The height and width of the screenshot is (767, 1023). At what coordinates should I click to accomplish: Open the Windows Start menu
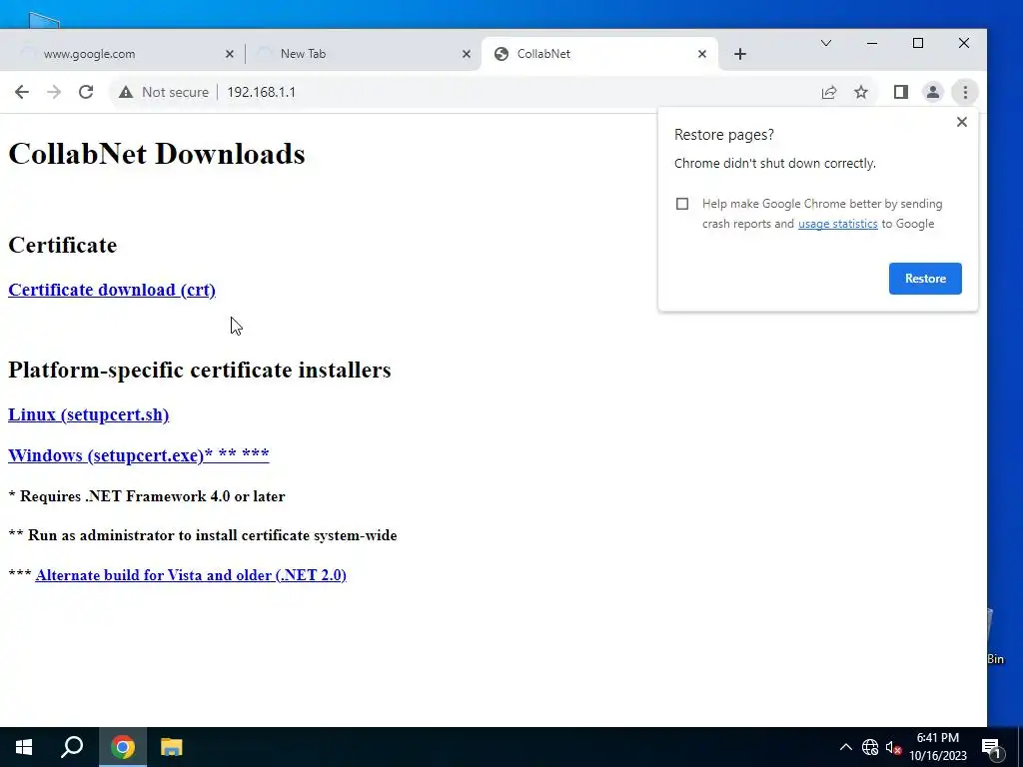coord(24,747)
